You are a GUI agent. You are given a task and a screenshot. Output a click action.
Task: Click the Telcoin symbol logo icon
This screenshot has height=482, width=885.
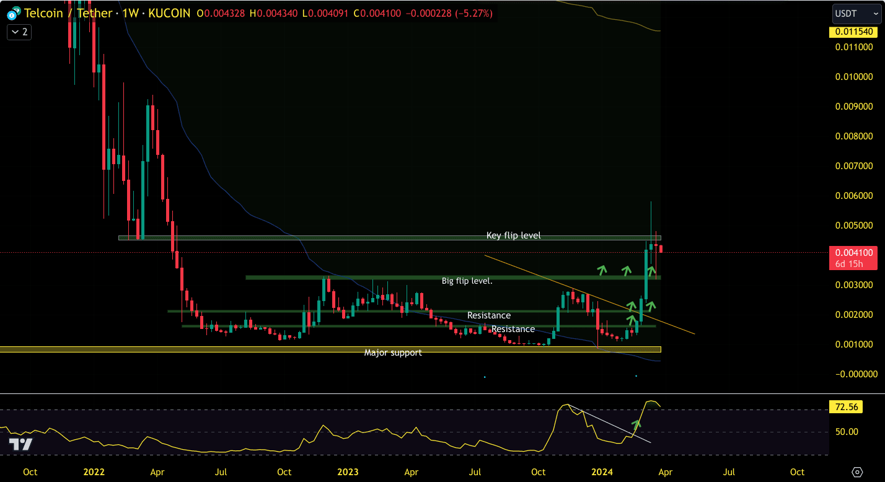click(x=12, y=13)
